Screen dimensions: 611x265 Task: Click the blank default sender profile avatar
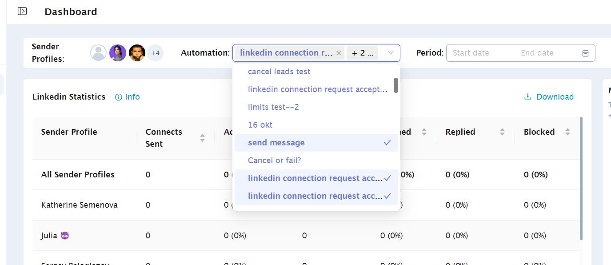(x=98, y=53)
